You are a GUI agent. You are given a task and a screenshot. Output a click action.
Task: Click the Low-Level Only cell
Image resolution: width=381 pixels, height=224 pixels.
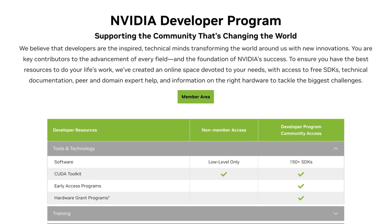pyautogui.click(x=224, y=162)
